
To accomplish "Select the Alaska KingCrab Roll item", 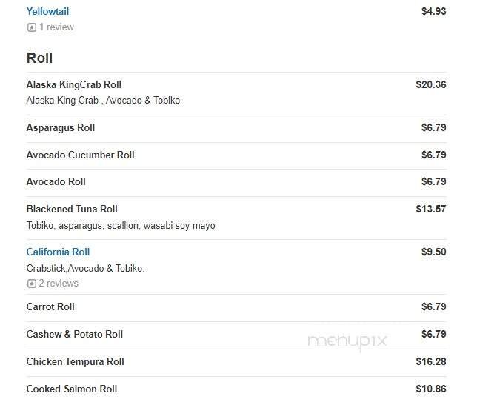I will (x=73, y=84).
